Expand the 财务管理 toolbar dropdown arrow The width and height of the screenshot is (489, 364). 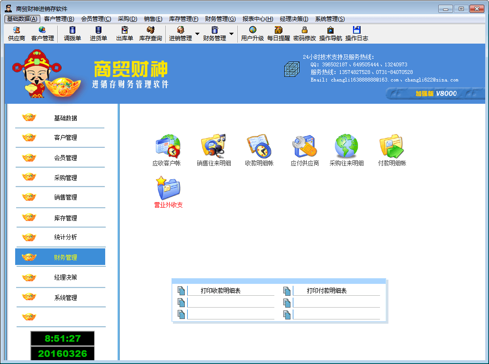(x=231, y=34)
